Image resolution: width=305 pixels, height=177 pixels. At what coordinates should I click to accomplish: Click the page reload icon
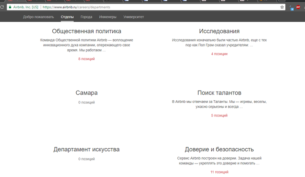2,7
